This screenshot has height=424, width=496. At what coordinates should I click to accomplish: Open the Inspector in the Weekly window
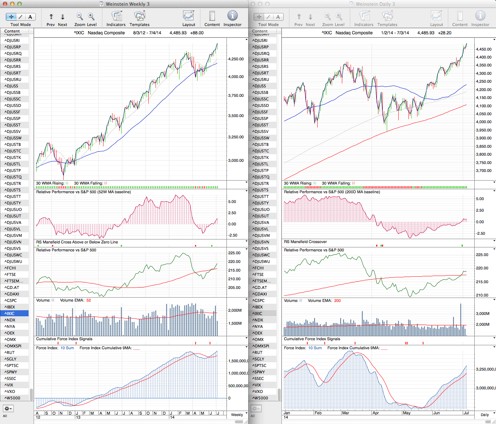[232, 16]
